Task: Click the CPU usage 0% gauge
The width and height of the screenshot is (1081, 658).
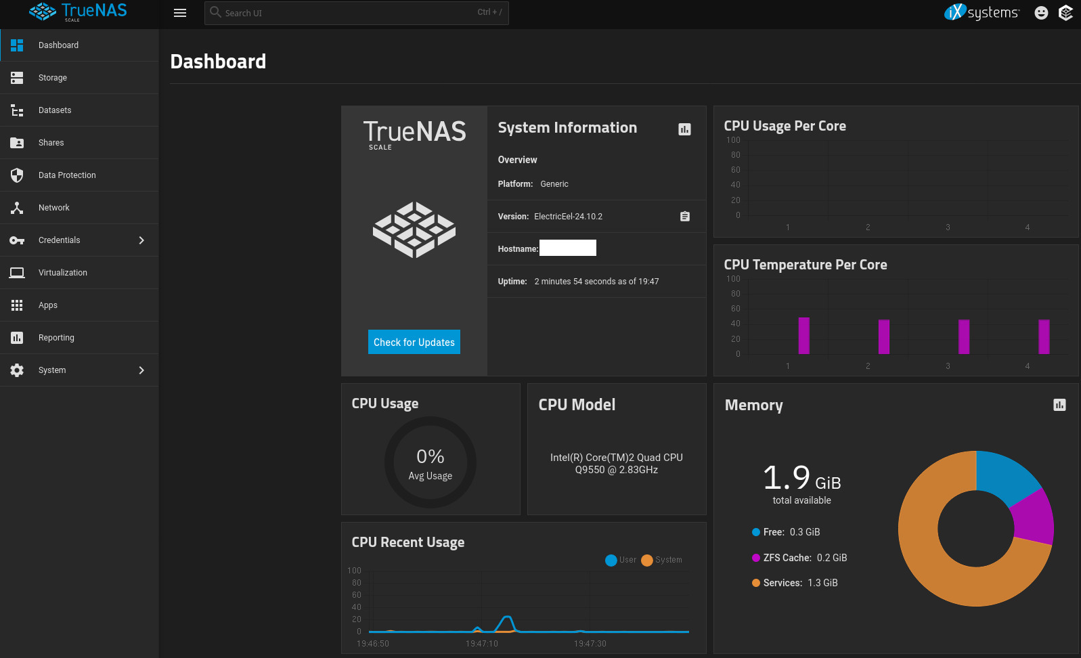Action: (431, 462)
